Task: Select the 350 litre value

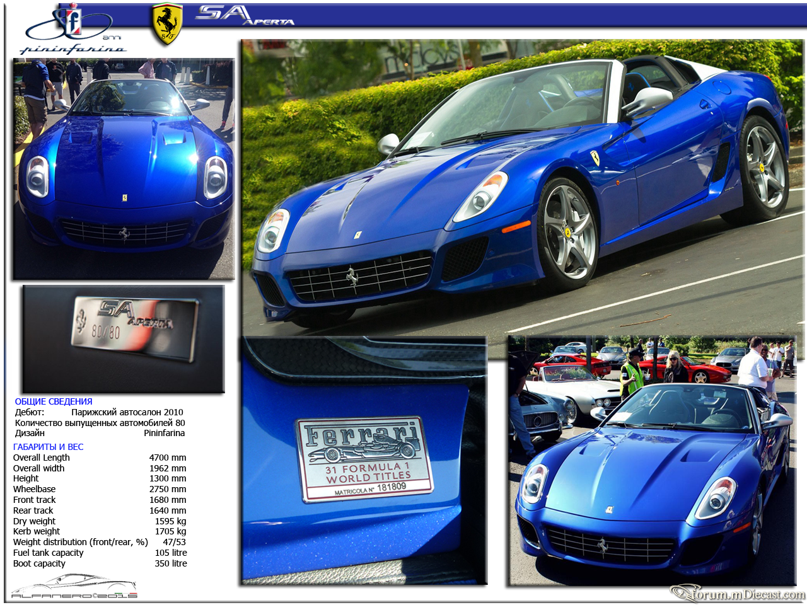Action: tap(171, 563)
